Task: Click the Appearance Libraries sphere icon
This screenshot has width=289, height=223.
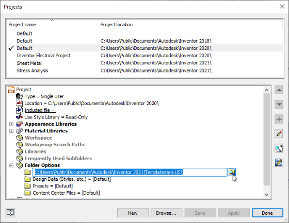Action: point(20,124)
